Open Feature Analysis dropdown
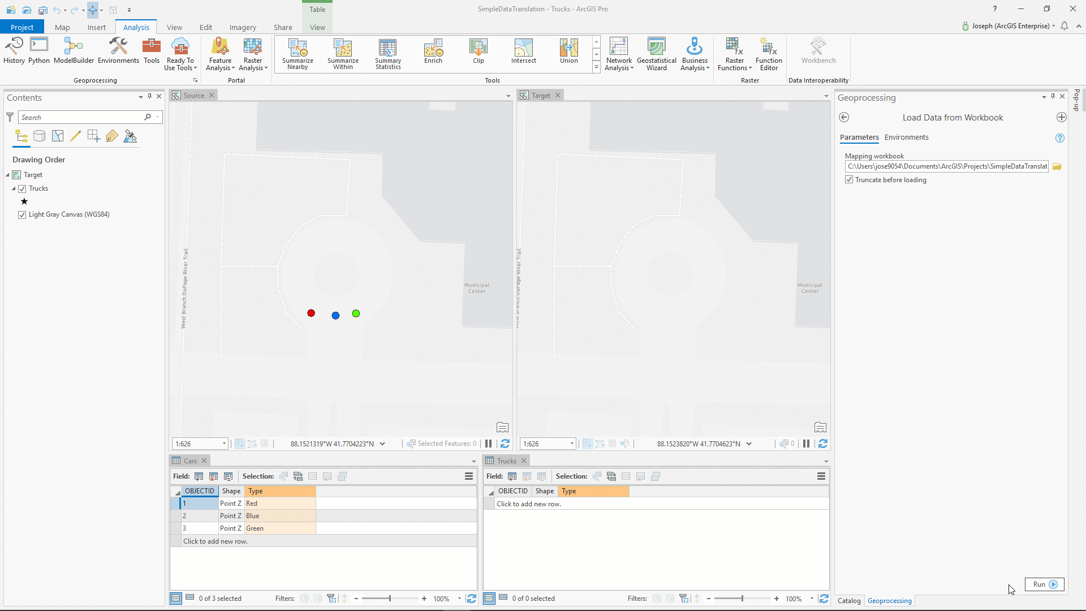This screenshot has width=1086, height=611. click(x=220, y=54)
